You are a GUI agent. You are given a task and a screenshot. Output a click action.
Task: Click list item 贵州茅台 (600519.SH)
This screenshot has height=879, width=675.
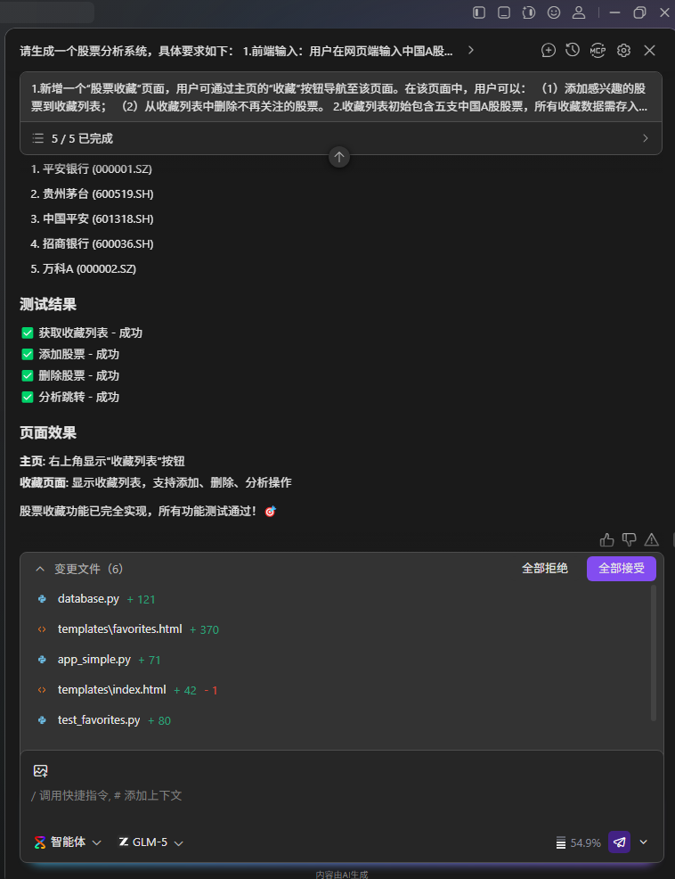click(x=92, y=194)
